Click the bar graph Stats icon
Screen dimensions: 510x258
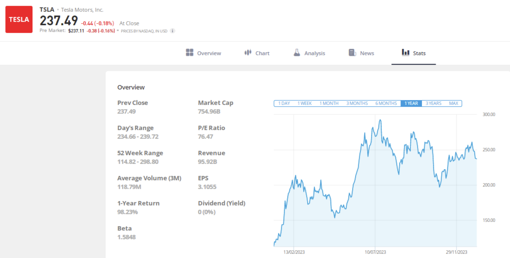coord(405,52)
